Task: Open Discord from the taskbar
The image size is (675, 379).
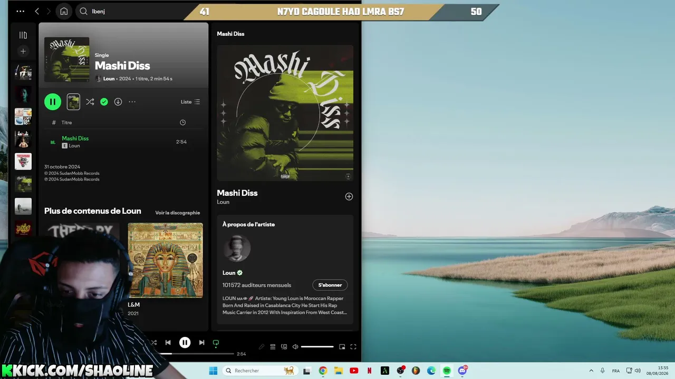Action: 462,371
